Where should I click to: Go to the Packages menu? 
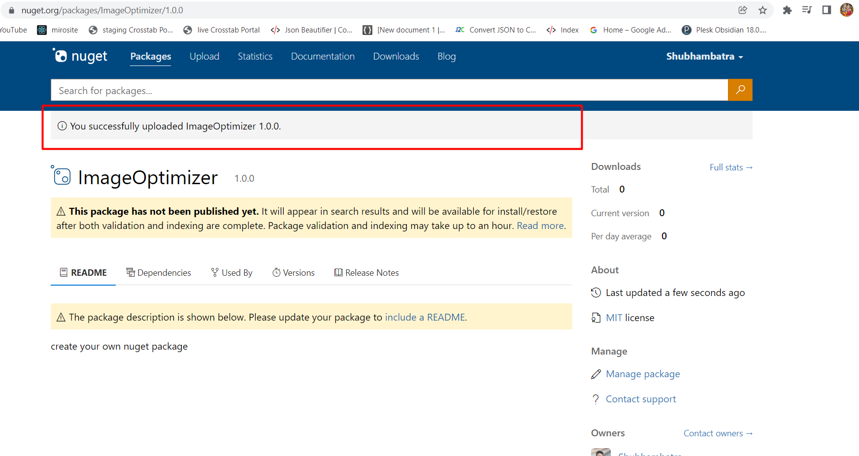click(151, 57)
